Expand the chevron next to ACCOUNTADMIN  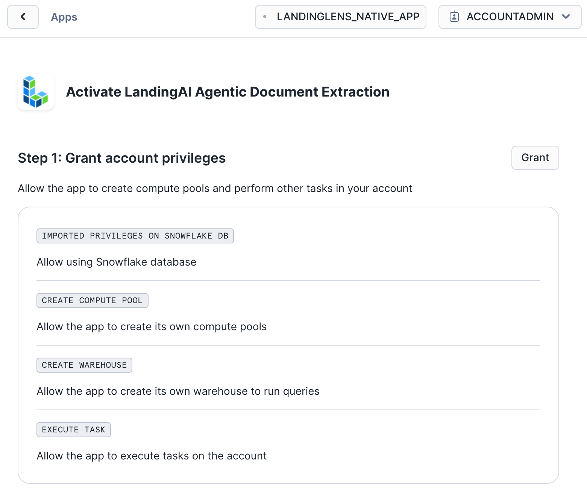click(567, 17)
